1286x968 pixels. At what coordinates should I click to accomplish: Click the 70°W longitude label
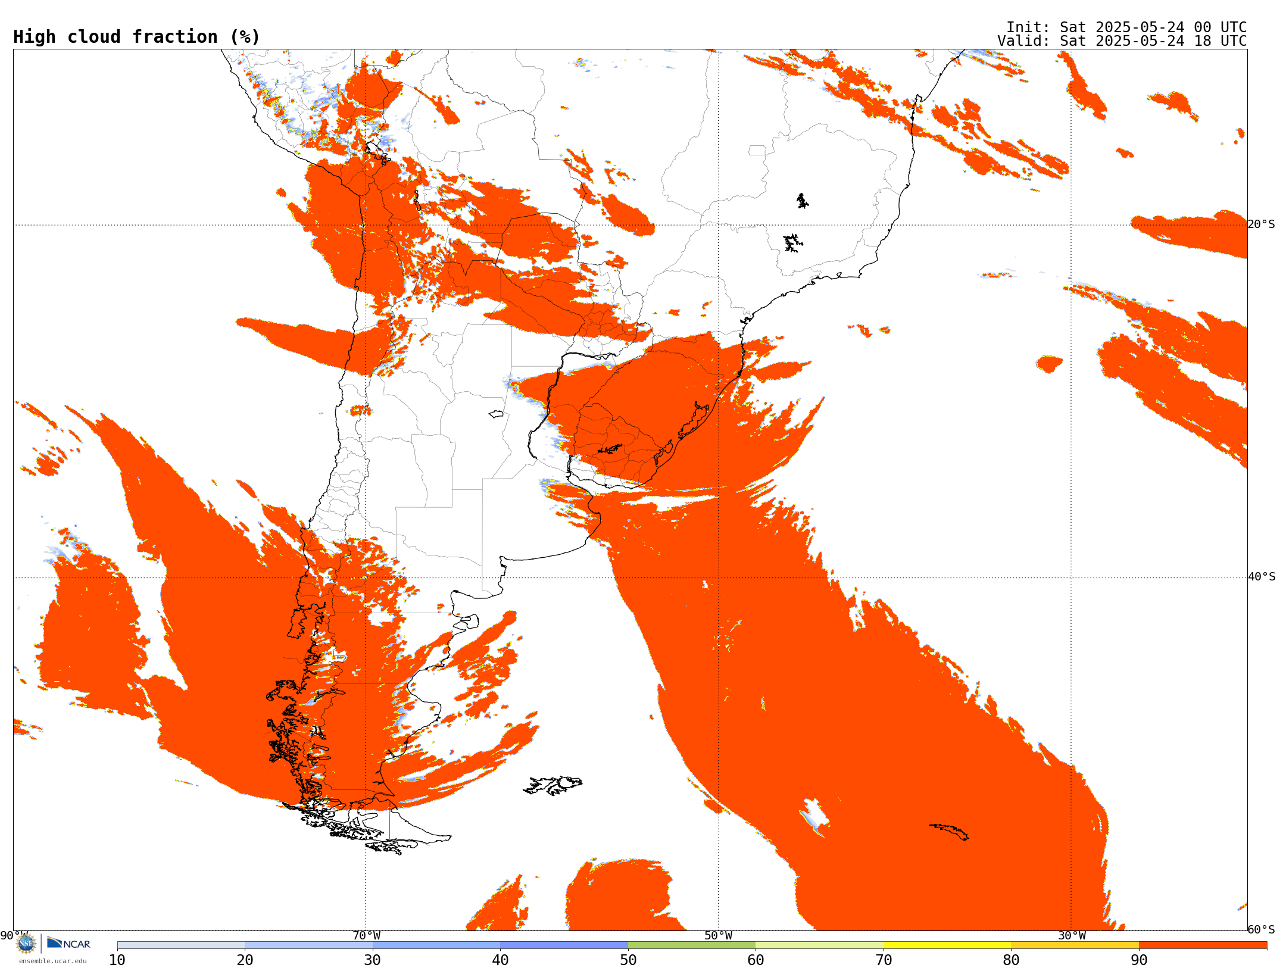(x=366, y=936)
